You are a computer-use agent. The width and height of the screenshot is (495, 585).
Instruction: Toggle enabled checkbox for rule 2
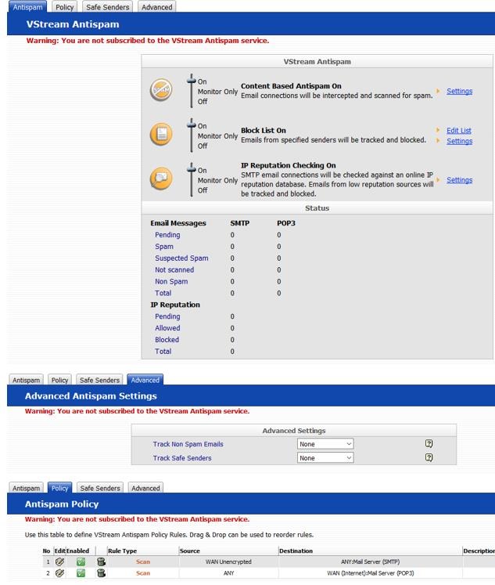(81, 573)
